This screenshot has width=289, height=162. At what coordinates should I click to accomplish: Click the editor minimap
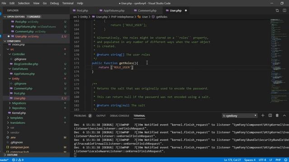(x=278, y=61)
